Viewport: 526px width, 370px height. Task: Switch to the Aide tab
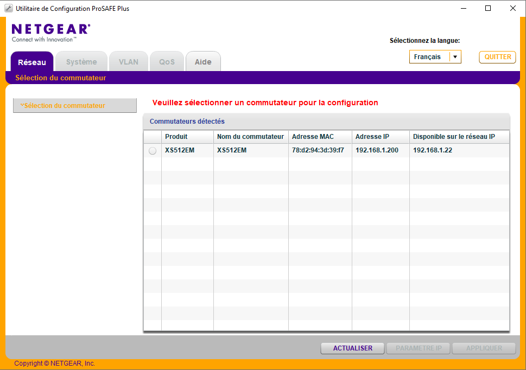point(203,62)
